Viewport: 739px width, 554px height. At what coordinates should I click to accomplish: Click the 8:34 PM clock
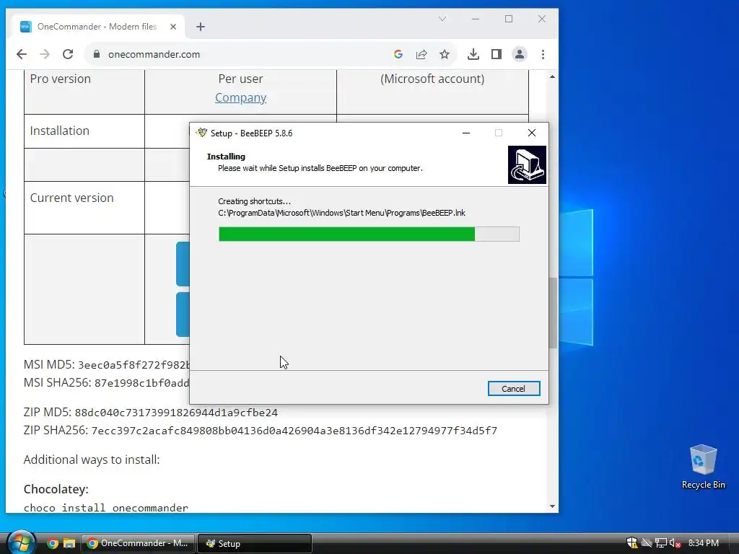point(703,543)
